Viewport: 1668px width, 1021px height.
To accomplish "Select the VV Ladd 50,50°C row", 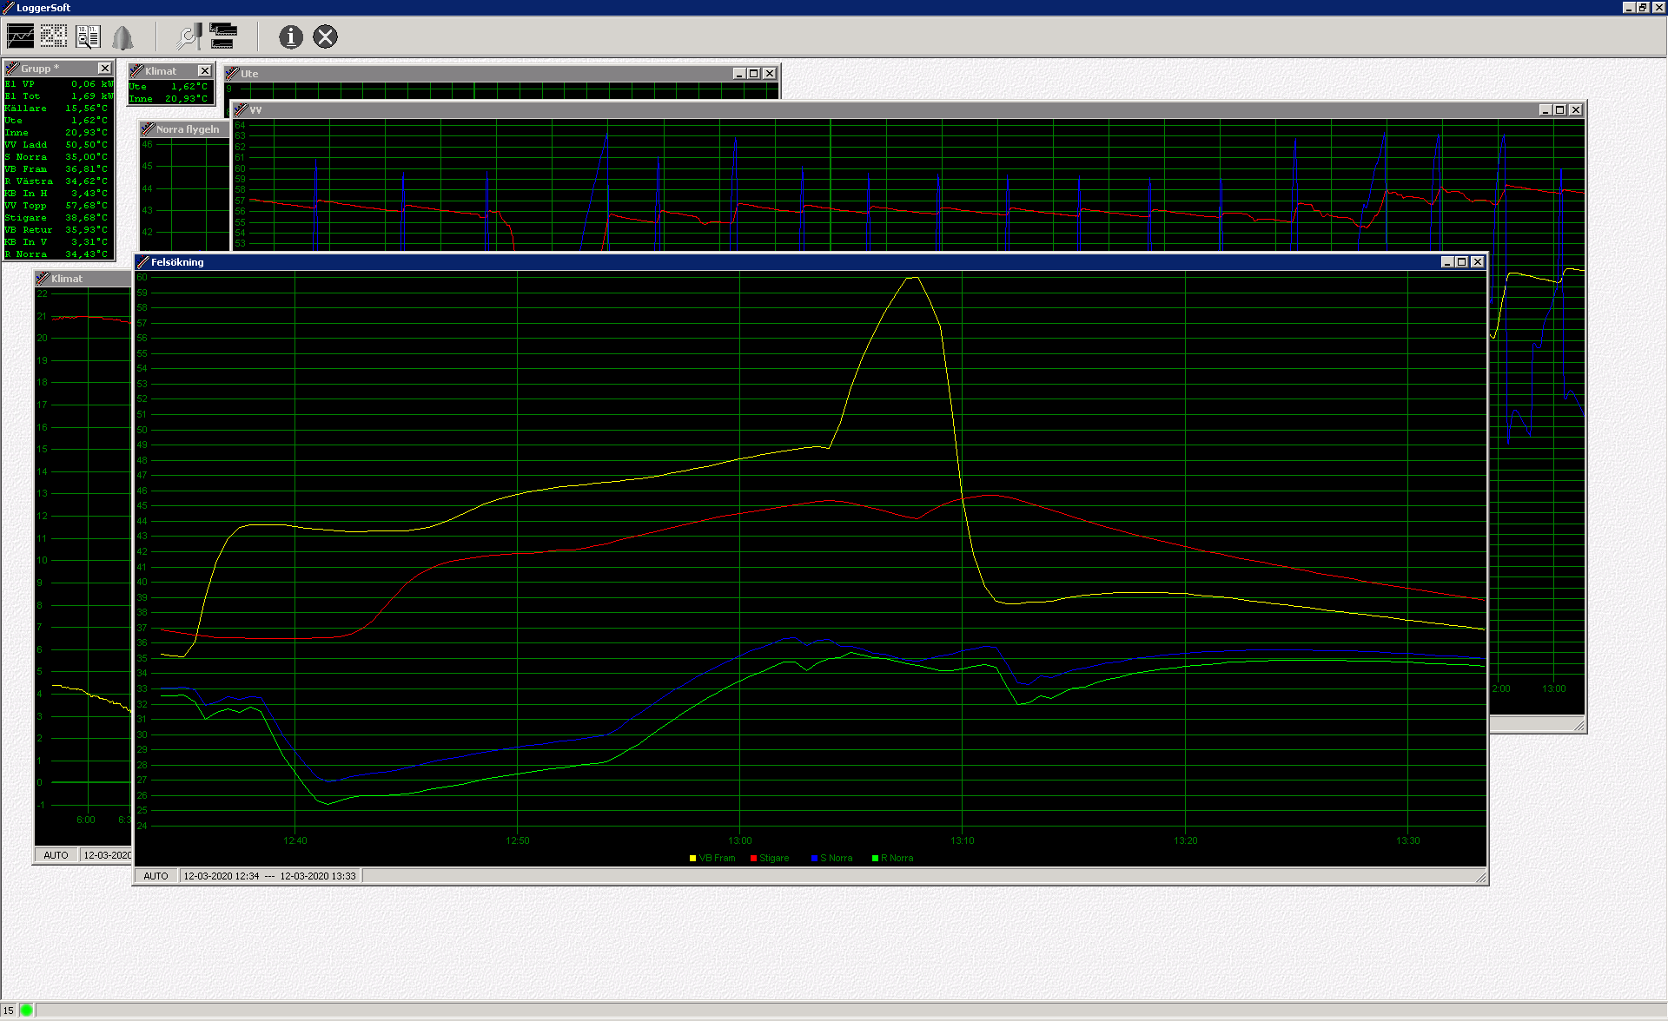I will coord(58,145).
